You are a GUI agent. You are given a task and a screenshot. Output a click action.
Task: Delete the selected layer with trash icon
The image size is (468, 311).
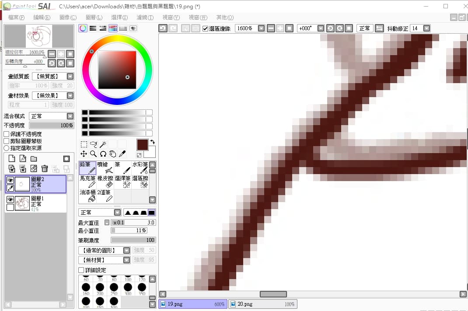[45, 169]
